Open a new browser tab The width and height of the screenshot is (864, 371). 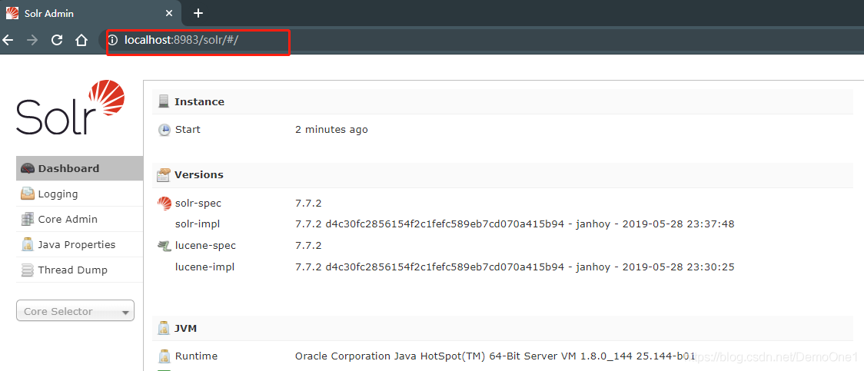click(x=198, y=13)
